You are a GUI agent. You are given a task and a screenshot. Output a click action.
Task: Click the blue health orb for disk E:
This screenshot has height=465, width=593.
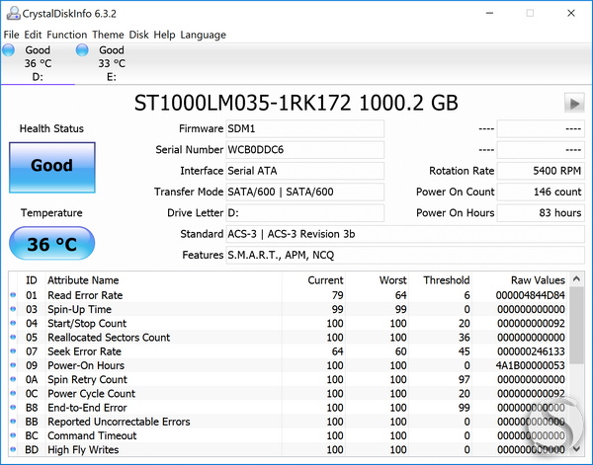click(82, 50)
